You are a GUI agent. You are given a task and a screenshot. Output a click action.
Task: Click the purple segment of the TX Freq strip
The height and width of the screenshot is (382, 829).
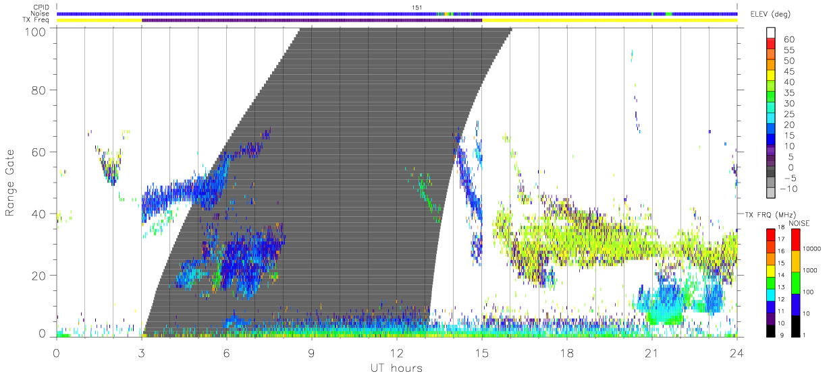pos(312,20)
